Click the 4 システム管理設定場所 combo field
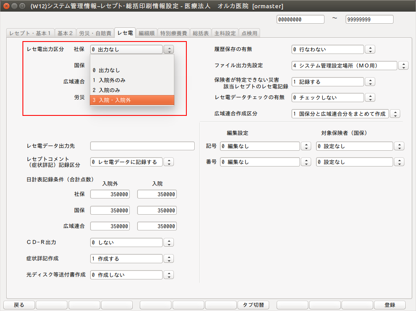 coord(344,66)
